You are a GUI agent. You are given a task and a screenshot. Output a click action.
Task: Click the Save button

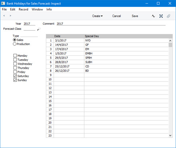tap(135, 16)
